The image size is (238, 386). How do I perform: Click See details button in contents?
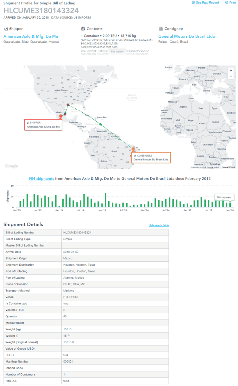117,51
